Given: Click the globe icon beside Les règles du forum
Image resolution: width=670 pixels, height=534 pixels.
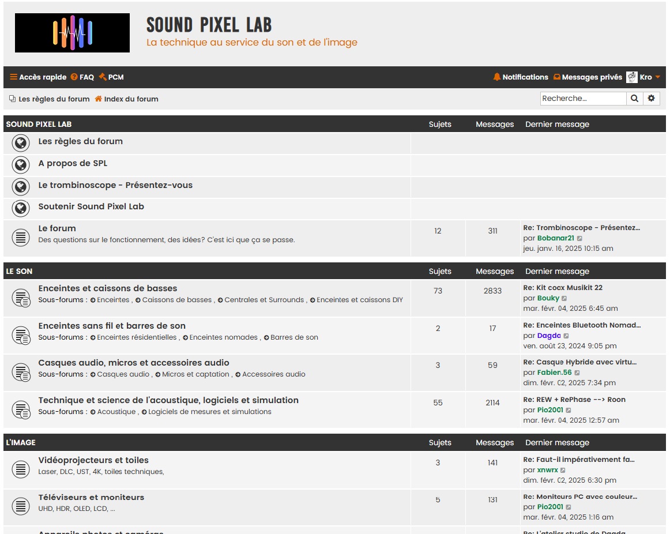Looking at the screenshot, I should pyautogui.click(x=21, y=142).
